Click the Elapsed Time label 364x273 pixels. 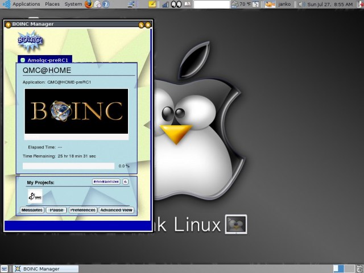tap(42, 147)
